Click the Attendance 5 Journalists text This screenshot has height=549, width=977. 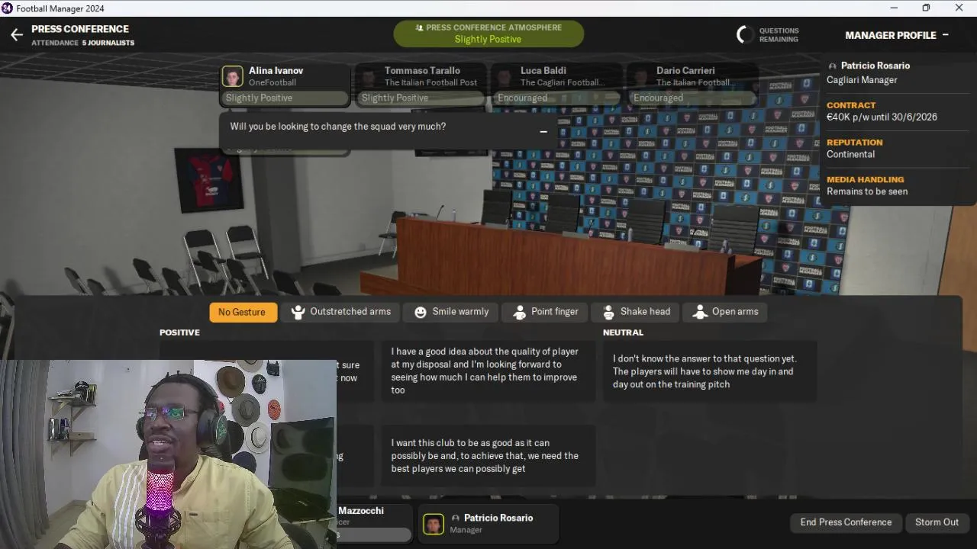click(x=82, y=43)
